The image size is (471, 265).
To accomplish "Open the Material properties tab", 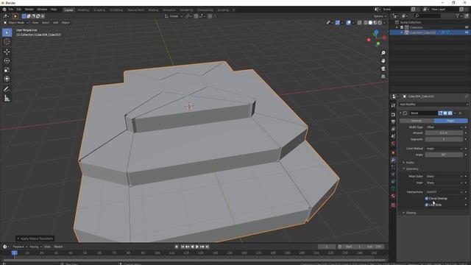I will click(393, 196).
